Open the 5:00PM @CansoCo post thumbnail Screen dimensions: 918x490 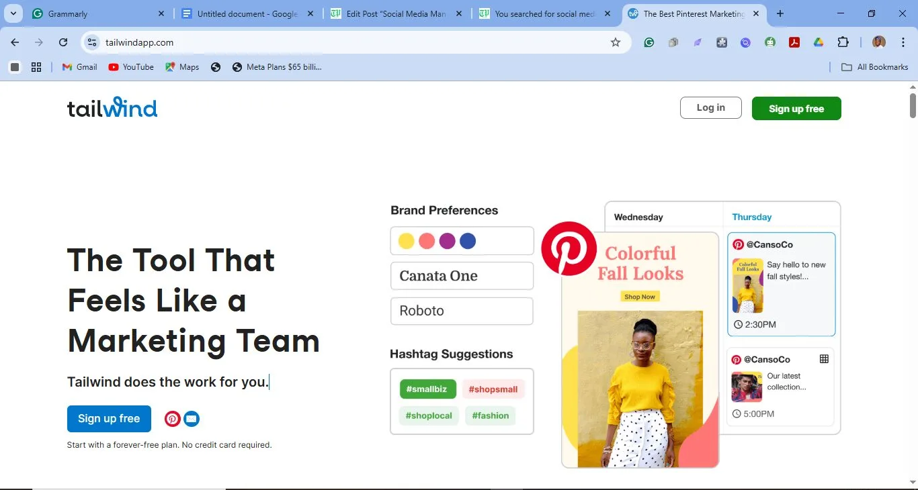click(x=747, y=387)
